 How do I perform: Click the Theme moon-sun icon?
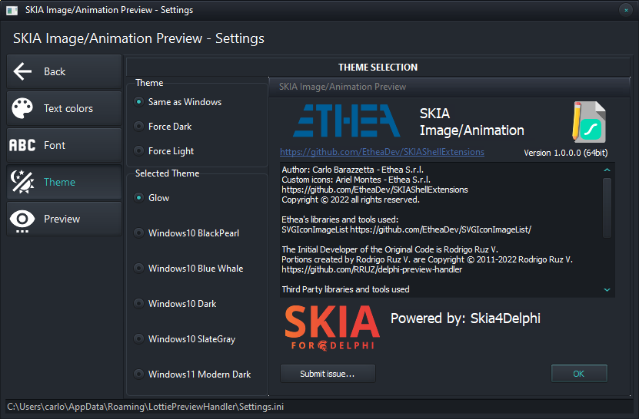pos(22,182)
